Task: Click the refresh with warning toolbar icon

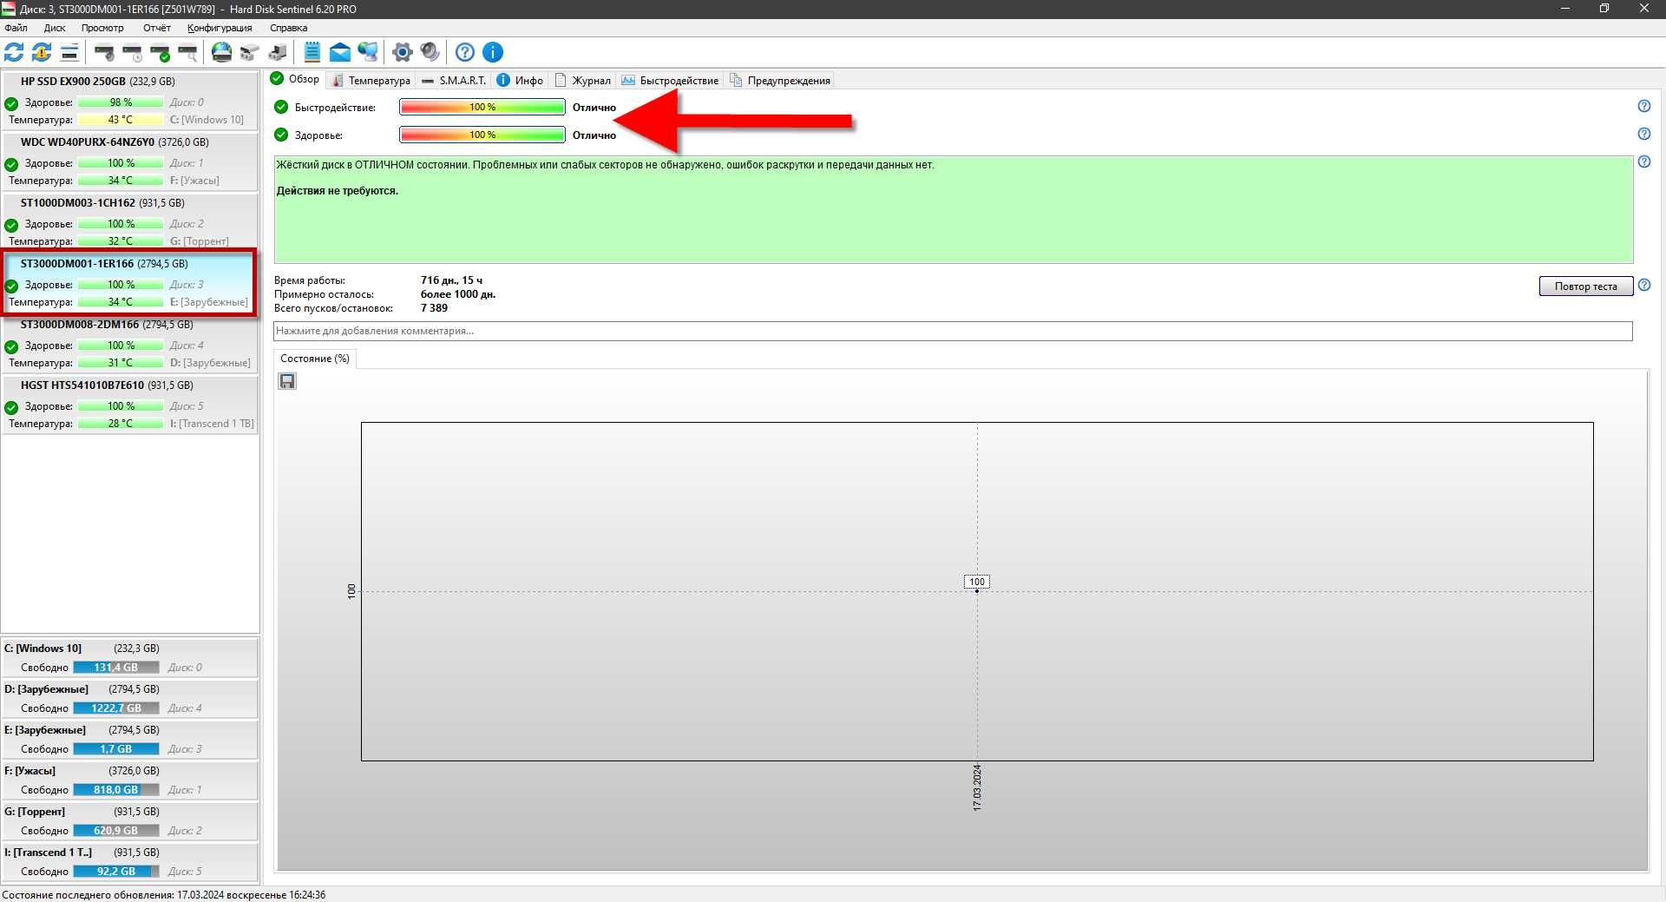Action: point(42,52)
